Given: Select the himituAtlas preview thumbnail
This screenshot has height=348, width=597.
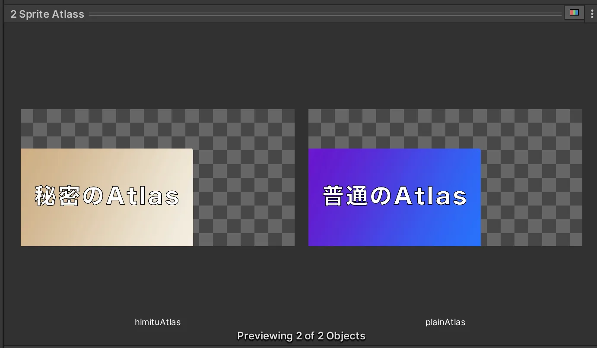Looking at the screenshot, I should click(157, 177).
